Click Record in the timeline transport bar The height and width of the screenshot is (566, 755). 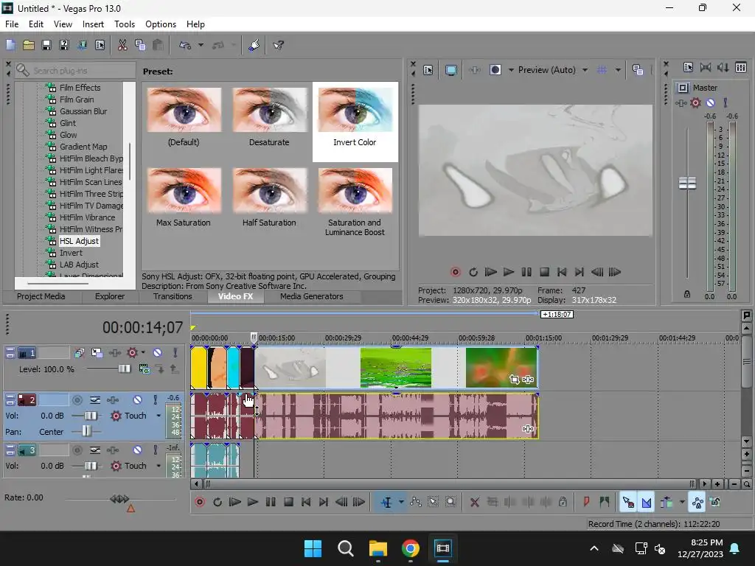click(200, 503)
